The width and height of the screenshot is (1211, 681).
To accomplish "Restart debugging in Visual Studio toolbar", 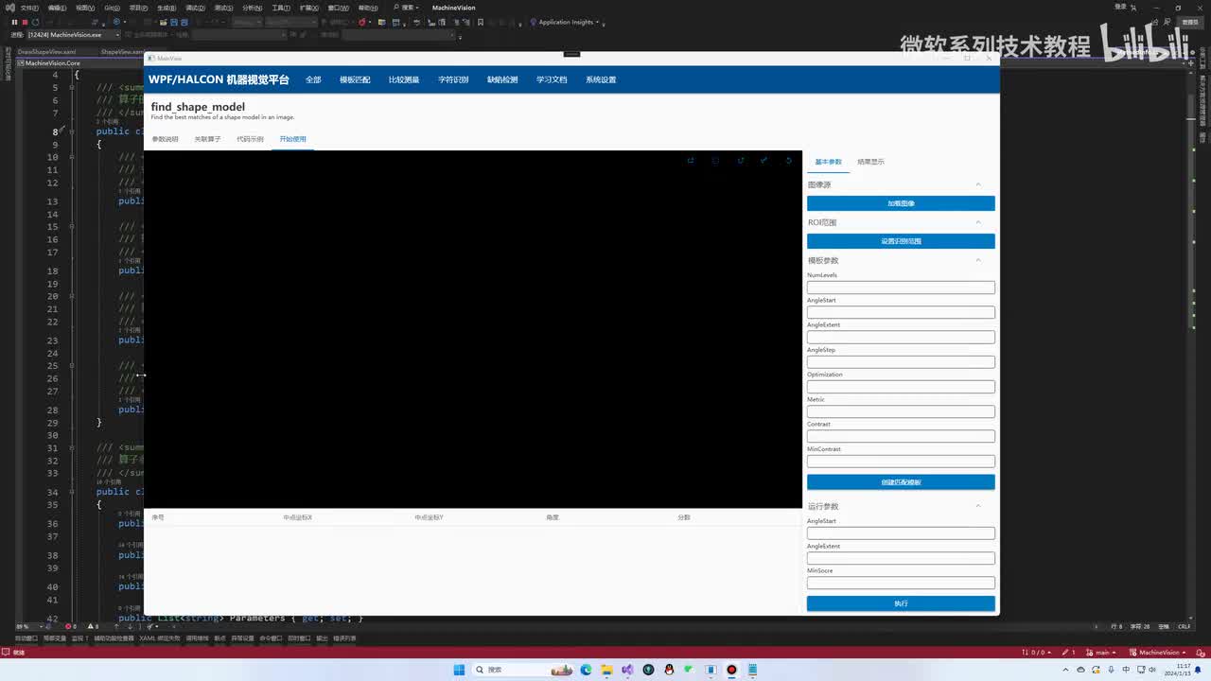I will 35,22.
